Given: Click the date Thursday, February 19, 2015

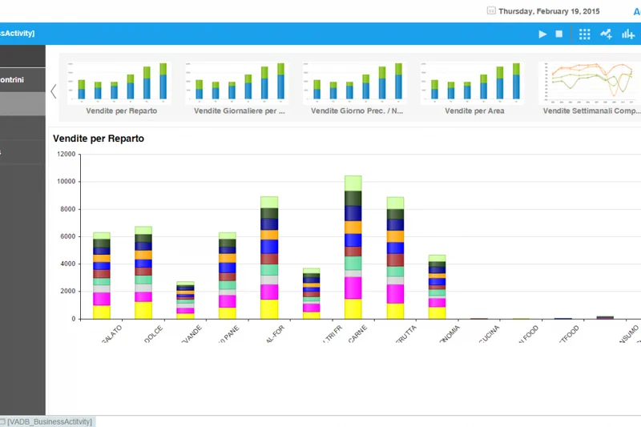Looking at the screenshot, I should click(x=549, y=11).
